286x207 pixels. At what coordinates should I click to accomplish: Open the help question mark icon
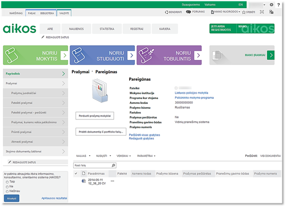tap(278, 5)
